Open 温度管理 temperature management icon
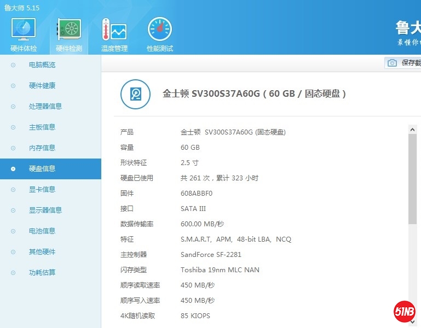The width and height of the screenshot is (421, 328). coord(114,30)
